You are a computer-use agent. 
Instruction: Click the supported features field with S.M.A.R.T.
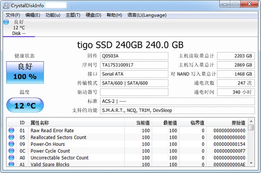tap(177, 110)
